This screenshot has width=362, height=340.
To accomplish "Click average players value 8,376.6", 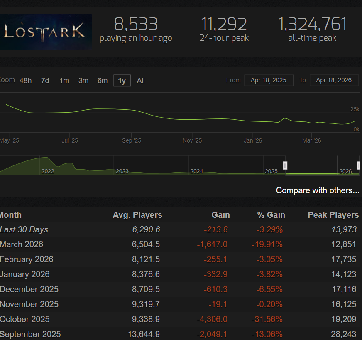I will tap(146, 274).
